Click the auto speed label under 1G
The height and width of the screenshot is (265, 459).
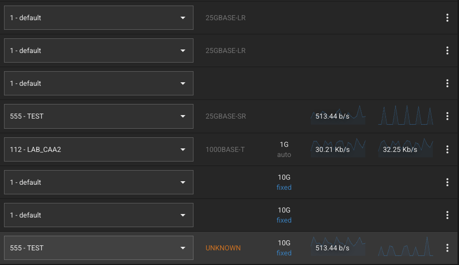pyautogui.click(x=284, y=154)
